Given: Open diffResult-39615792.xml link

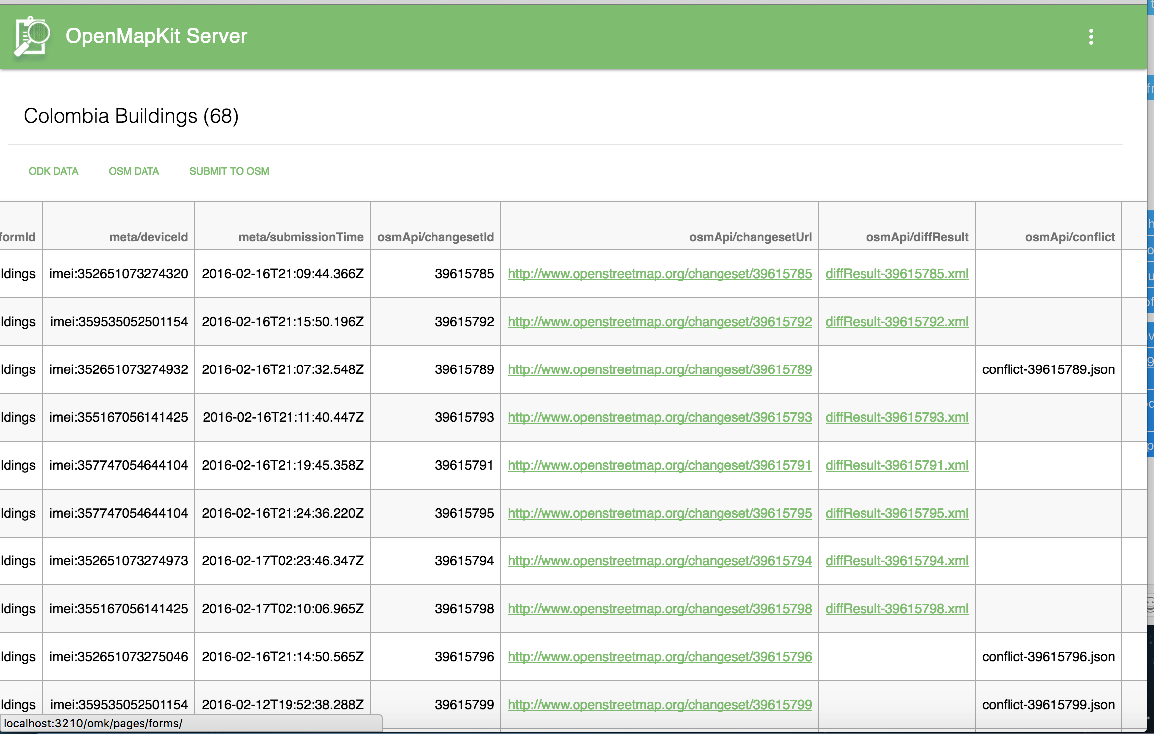Looking at the screenshot, I should pos(897,322).
